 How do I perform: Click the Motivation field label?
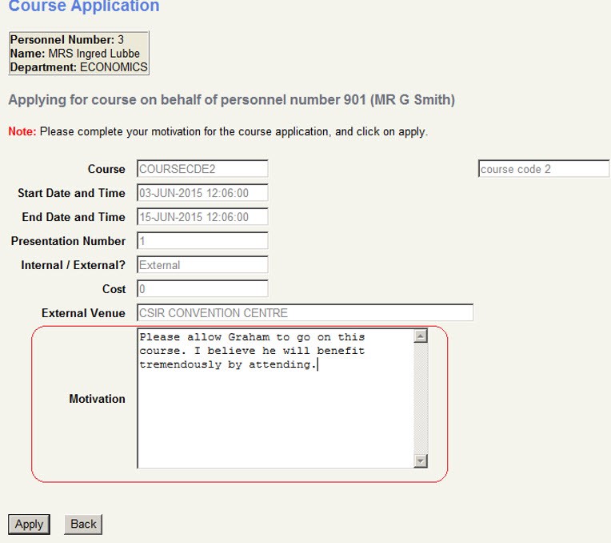[97, 399]
